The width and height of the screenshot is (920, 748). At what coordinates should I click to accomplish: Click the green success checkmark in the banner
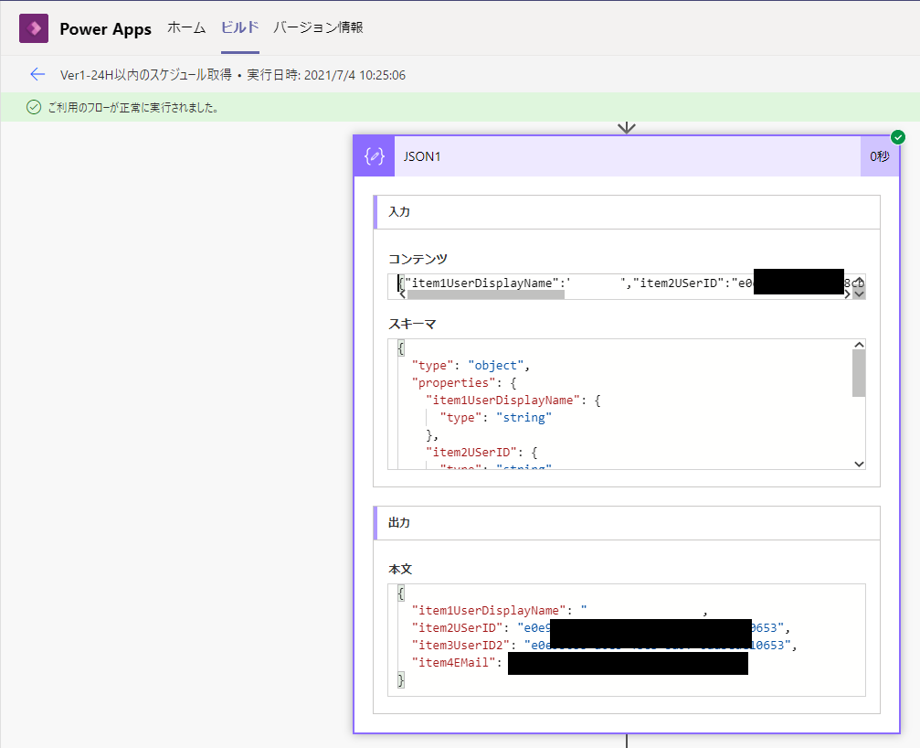(34, 107)
